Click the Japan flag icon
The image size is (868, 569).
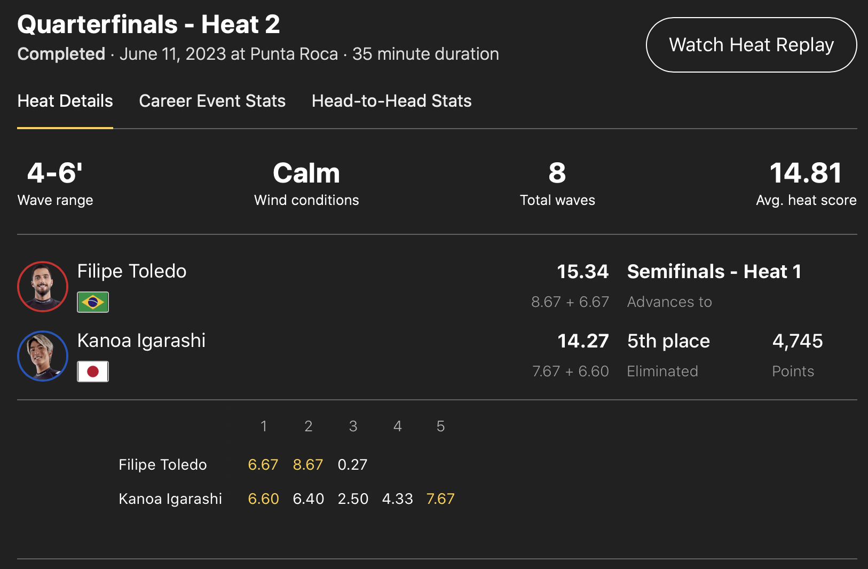coord(93,372)
